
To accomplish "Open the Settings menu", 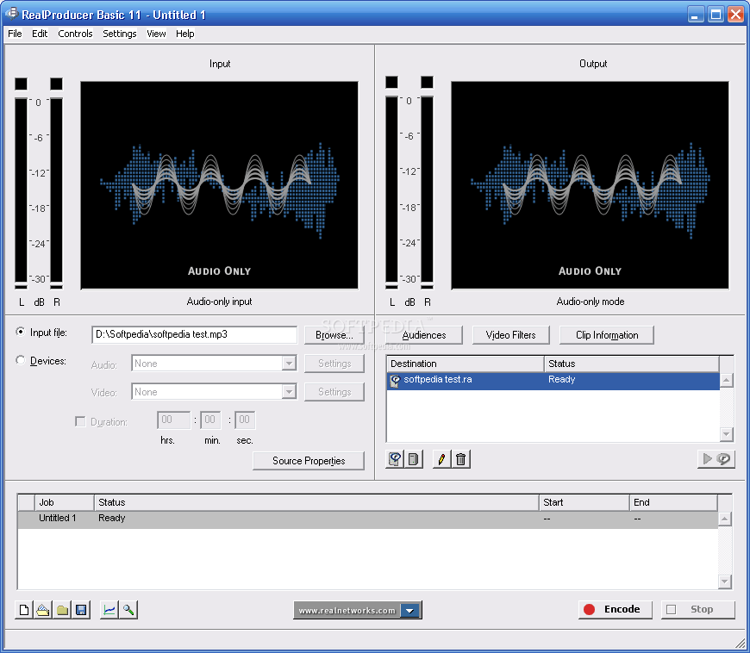I will (120, 34).
